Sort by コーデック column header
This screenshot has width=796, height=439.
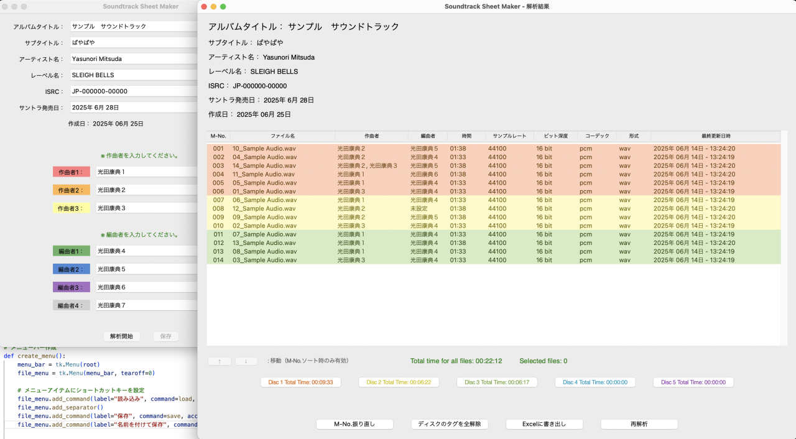pos(597,136)
